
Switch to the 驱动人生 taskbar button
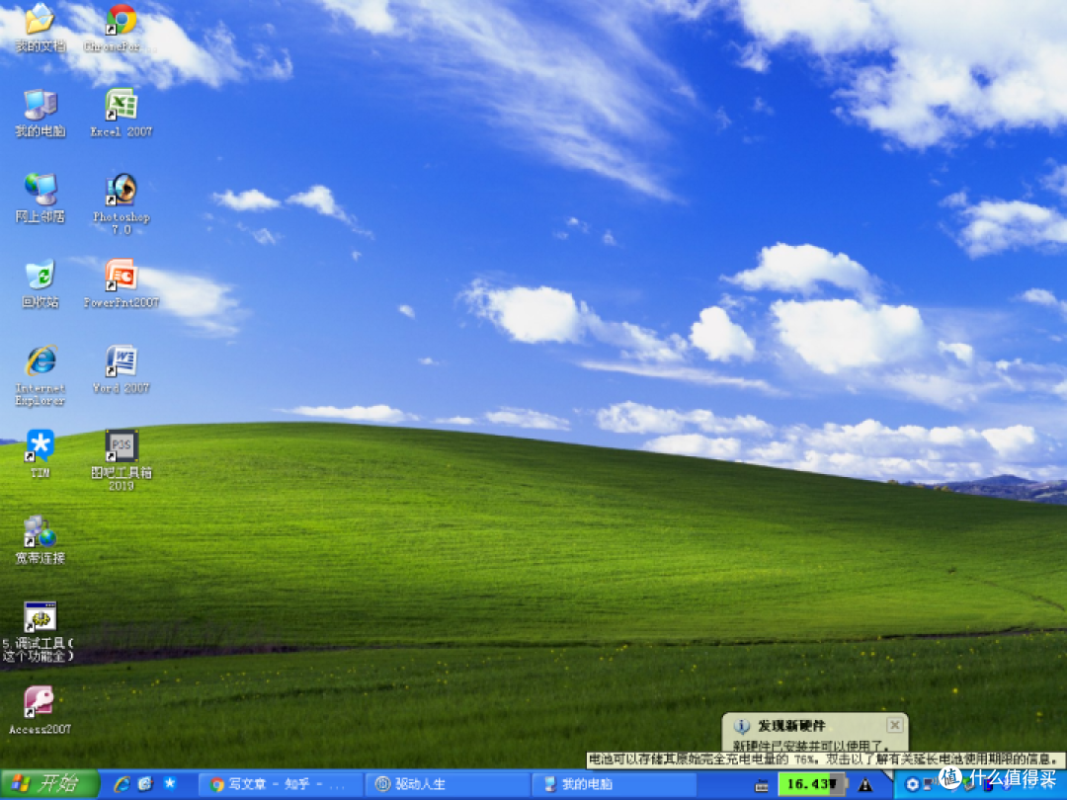pos(447,784)
